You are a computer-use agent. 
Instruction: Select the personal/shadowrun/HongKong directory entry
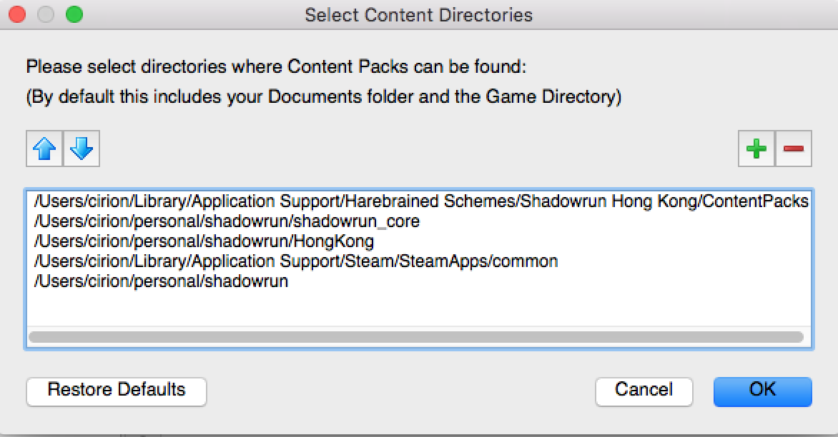[204, 242]
